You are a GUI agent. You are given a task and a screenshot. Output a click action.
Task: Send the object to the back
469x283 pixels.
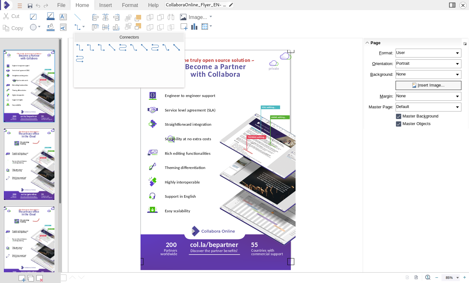[138, 27]
